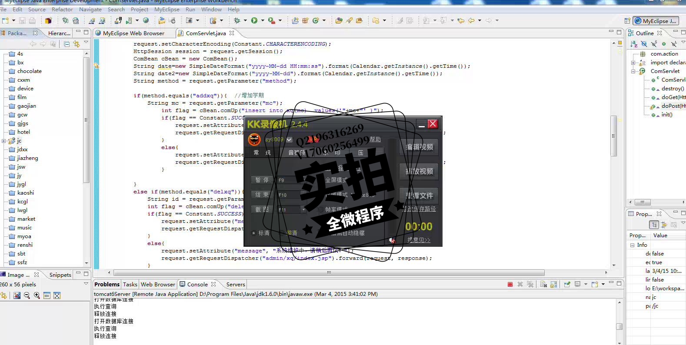Screen dimensions: 686x345
Task: Open the F11 screenshot hotkey dropdown
Action: pyautogui.click(x=303, y=209)
